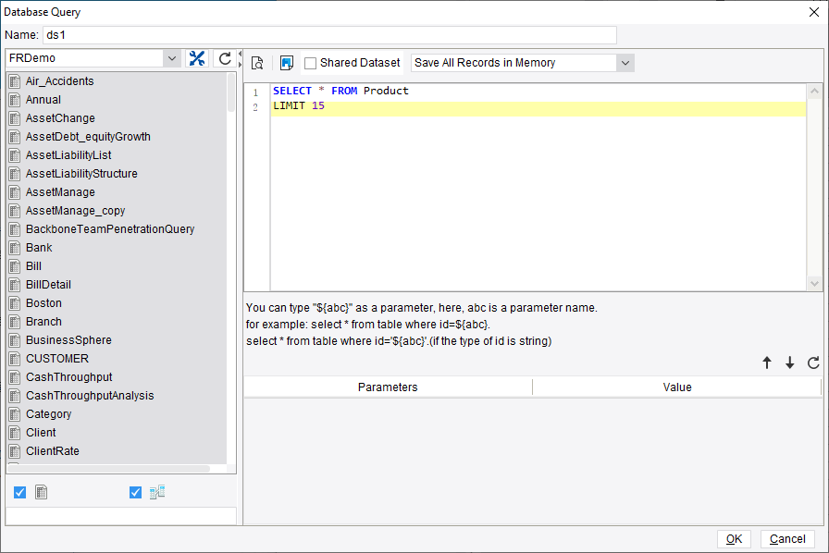Select the wrench connection settings icon
Viewport: 829px width, 553px height.
click(x=197, y=56)
